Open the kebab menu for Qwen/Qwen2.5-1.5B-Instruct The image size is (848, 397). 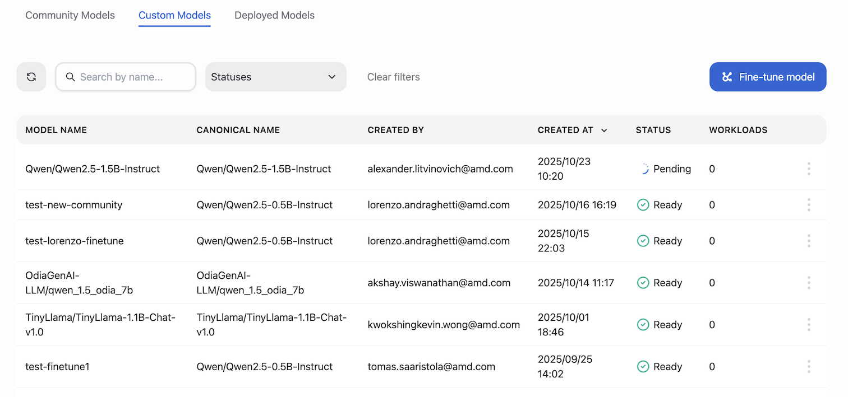[x=809, y=169]
